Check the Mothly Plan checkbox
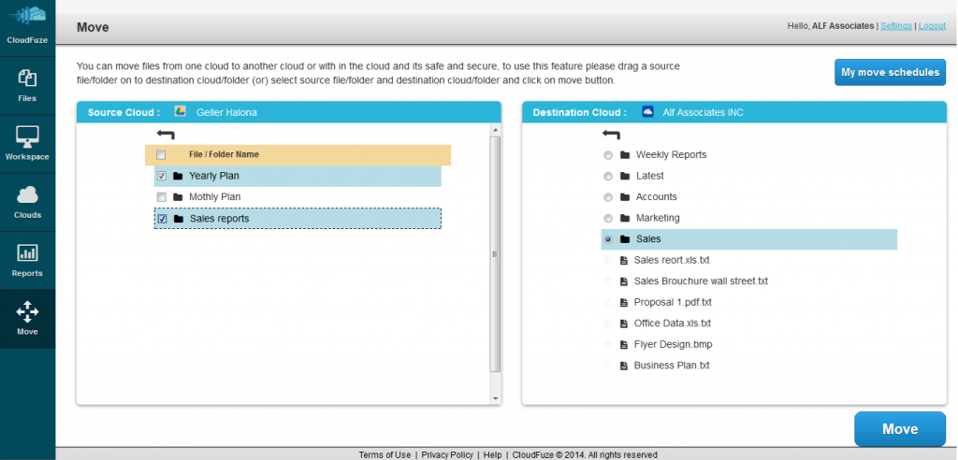 161,197
